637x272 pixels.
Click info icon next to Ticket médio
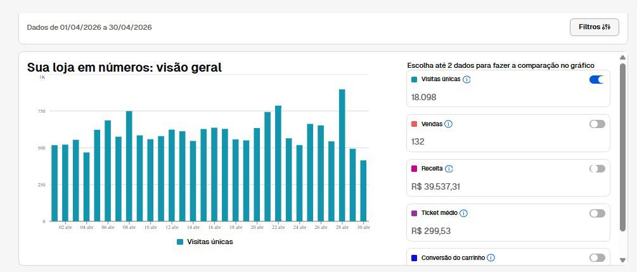coord(463,213)
